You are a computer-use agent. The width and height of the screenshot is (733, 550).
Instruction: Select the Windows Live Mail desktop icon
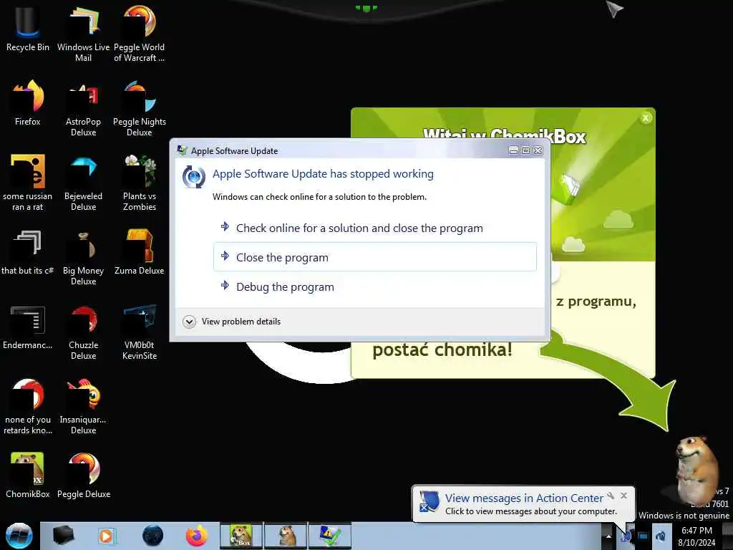[83, 33]
